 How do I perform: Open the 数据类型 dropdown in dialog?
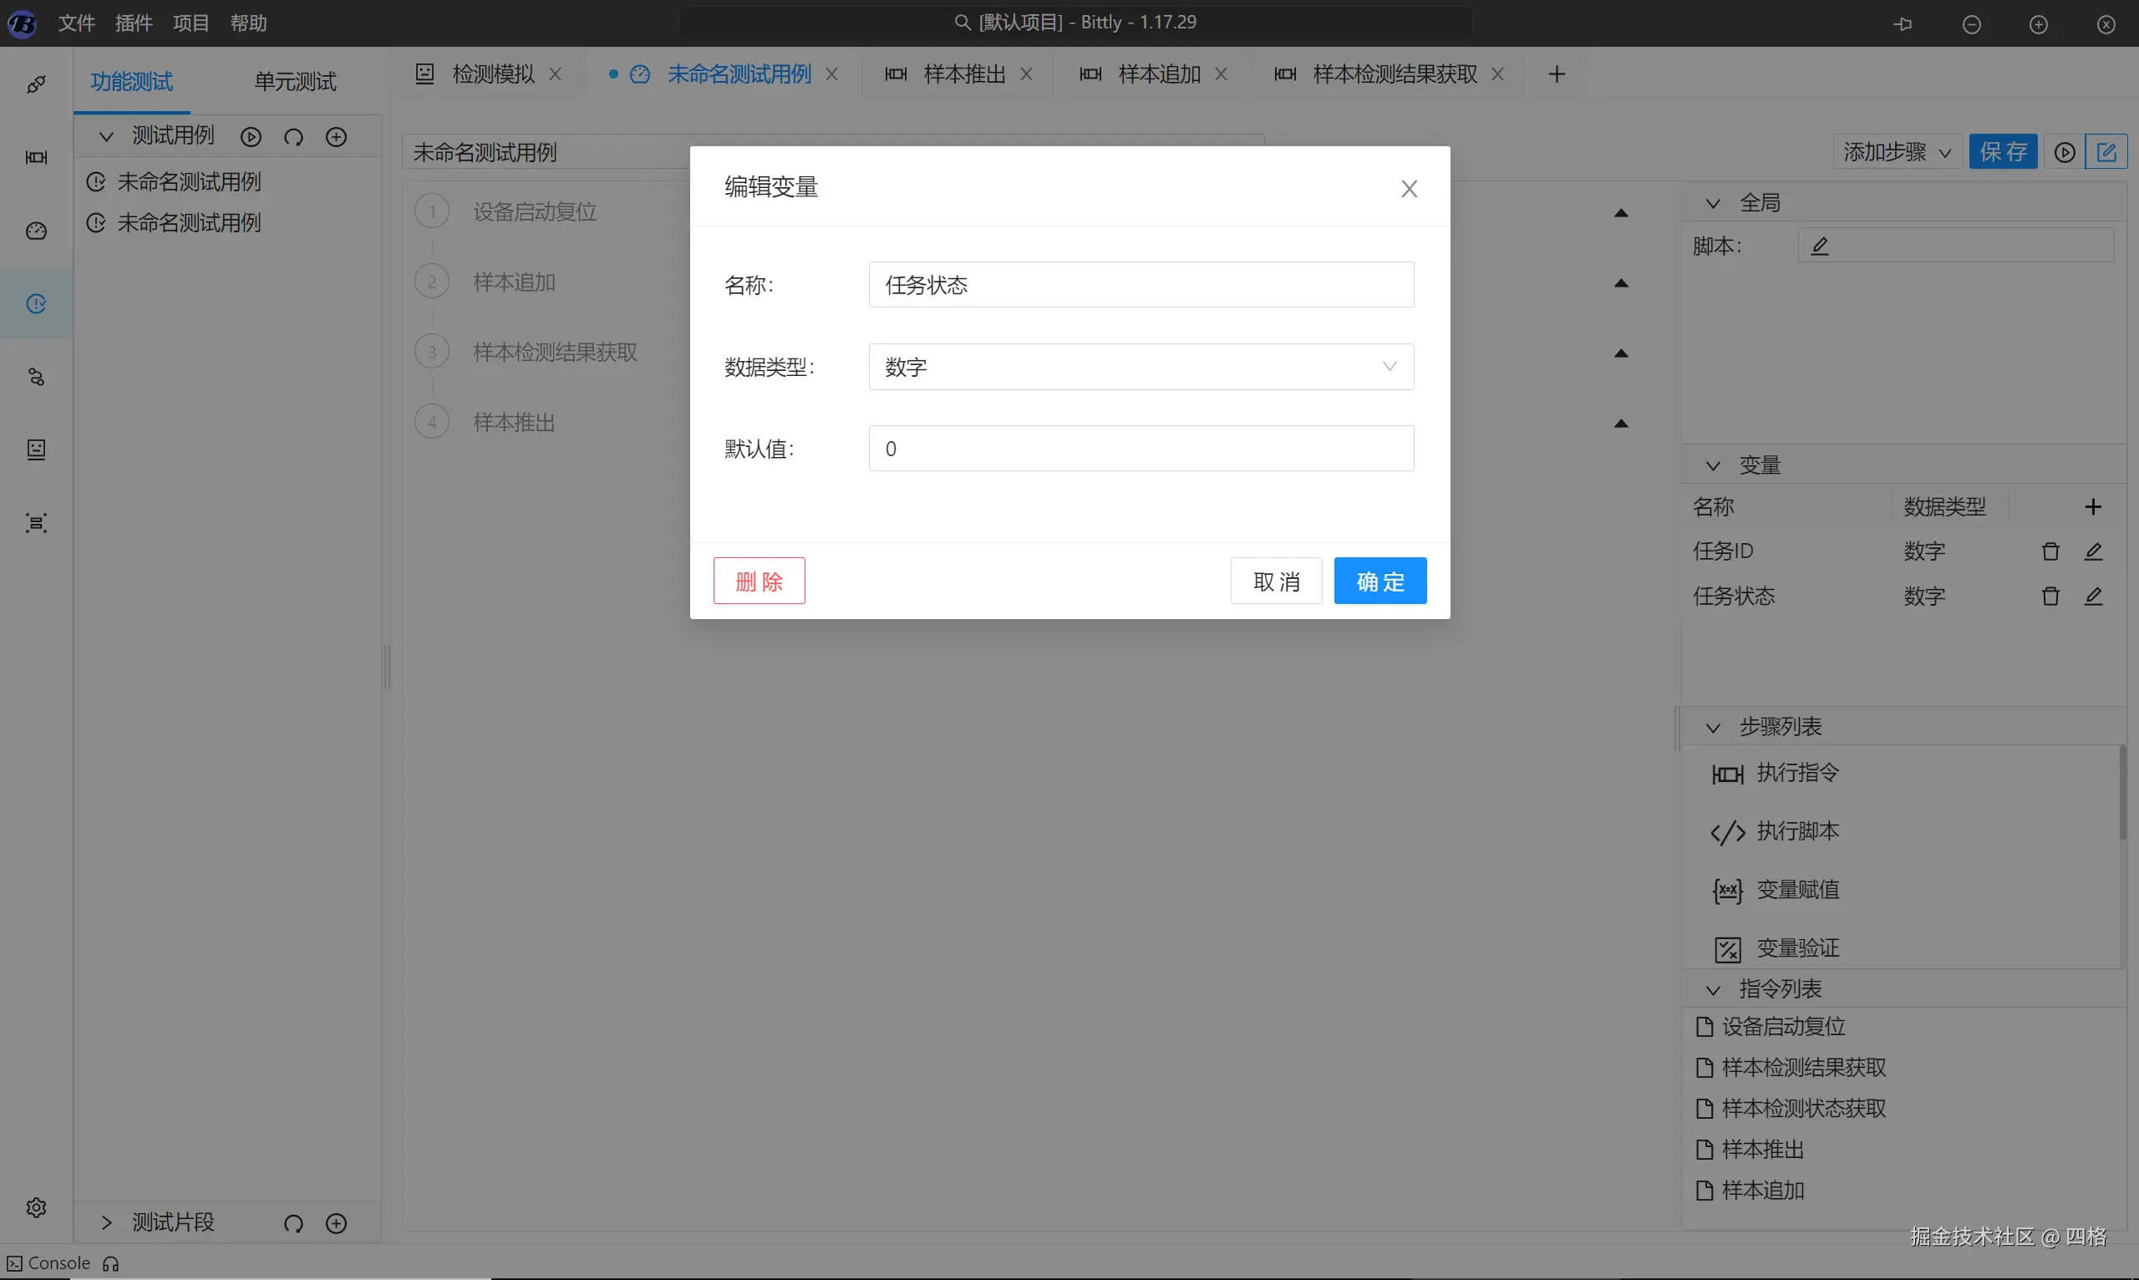click(1141, 367)
